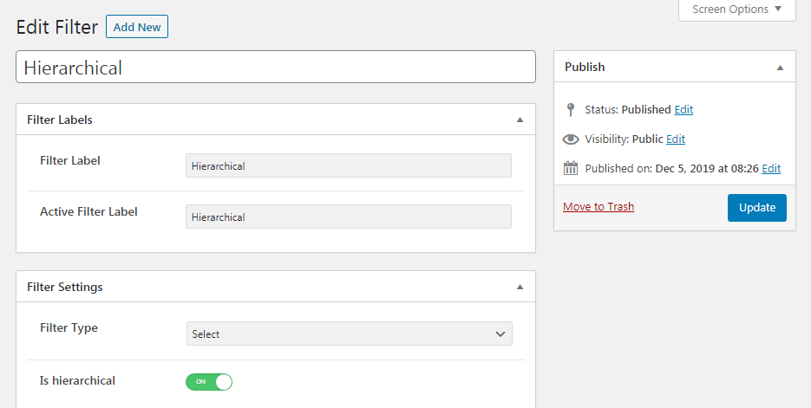Click the Filter Settings panel title

(x=65, y=287)
